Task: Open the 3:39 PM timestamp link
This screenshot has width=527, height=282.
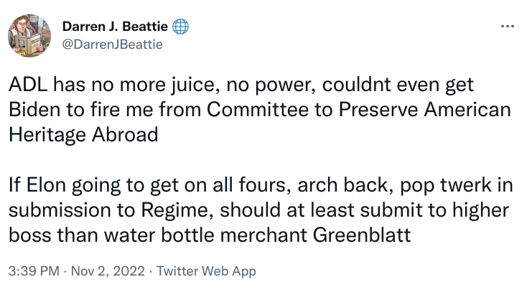Action: click(34, 271)
